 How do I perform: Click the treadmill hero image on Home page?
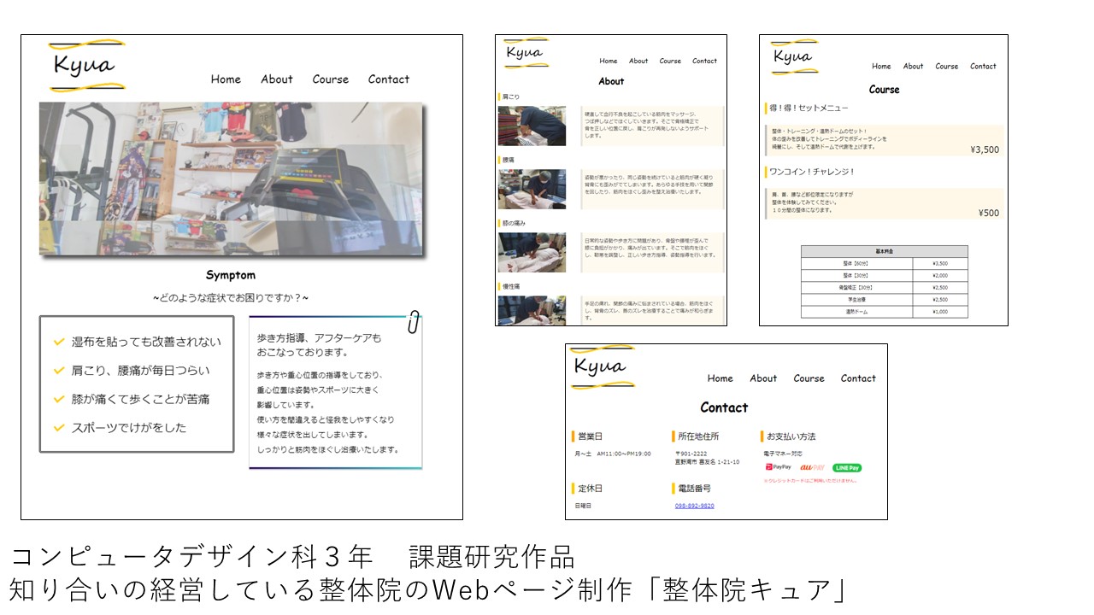231,179
